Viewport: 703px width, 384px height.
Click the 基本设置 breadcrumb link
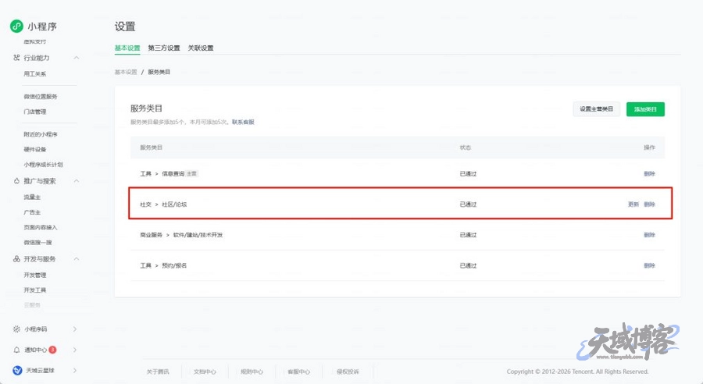(x=126, y=72)
